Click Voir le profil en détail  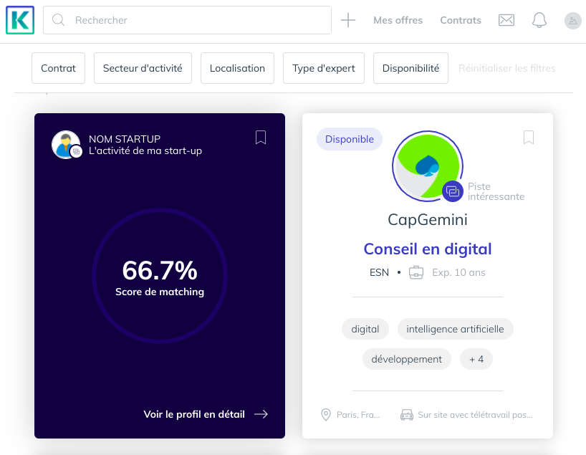click(194, 414)
